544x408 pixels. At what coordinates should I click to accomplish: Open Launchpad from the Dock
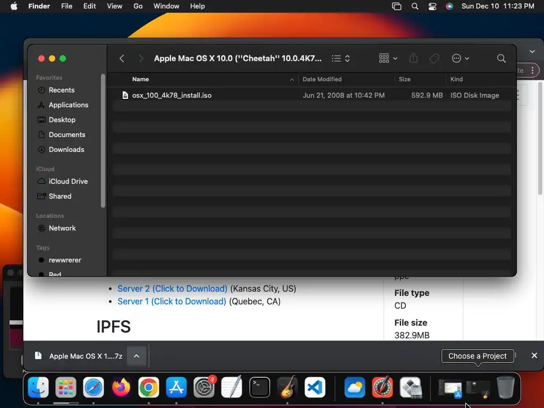tap(65, 387)
